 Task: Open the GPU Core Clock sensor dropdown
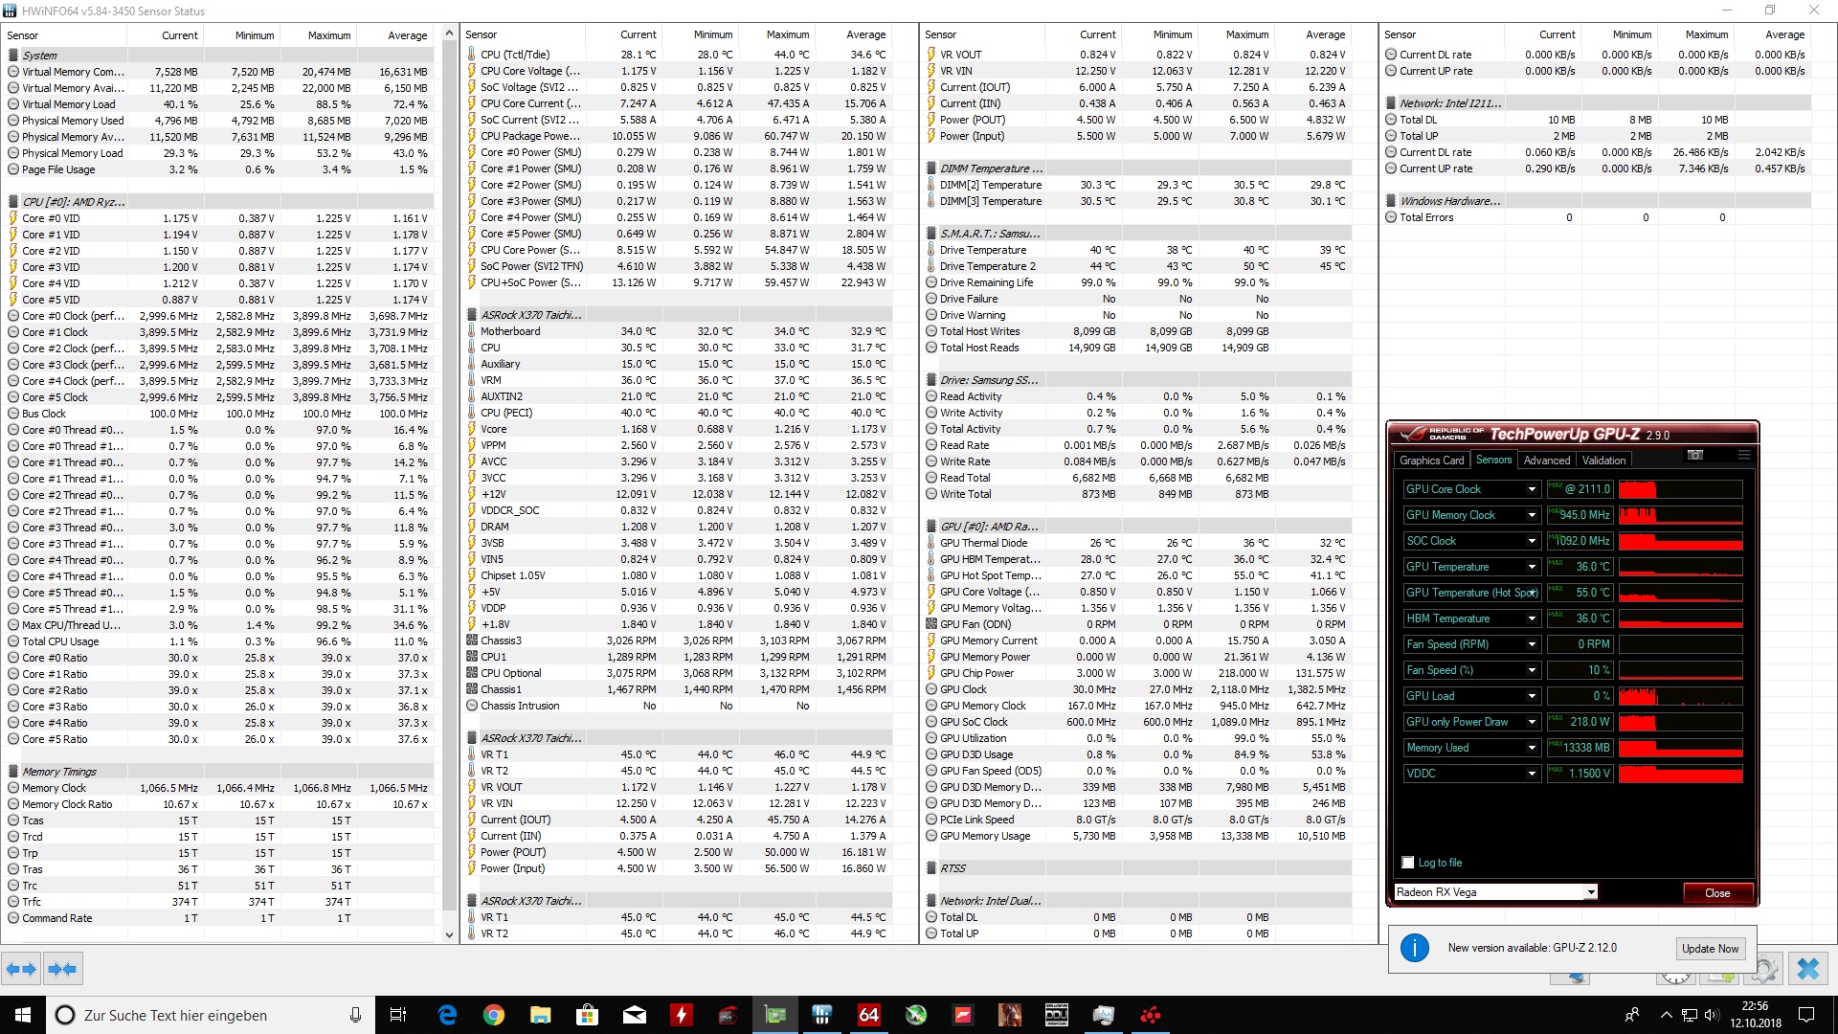pos(1532,489)
